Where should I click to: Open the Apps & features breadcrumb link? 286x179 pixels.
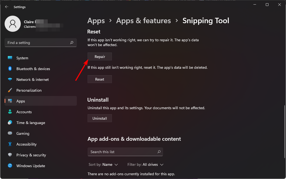(x=143, y=20)
